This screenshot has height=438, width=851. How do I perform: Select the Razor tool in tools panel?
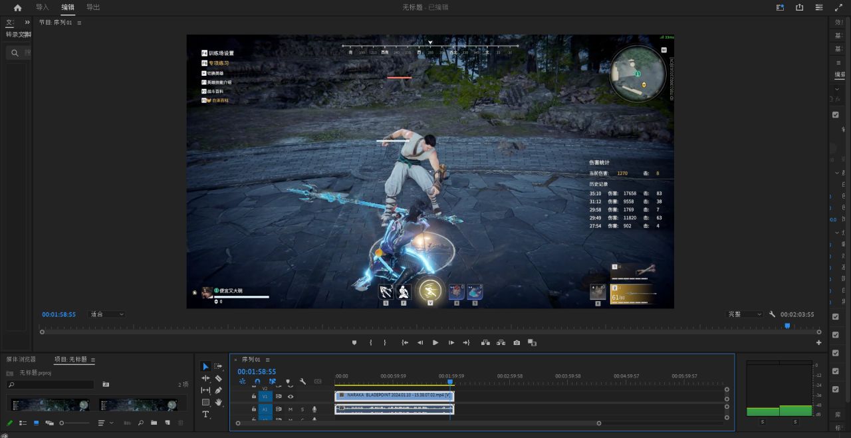(x=219, y=378)
